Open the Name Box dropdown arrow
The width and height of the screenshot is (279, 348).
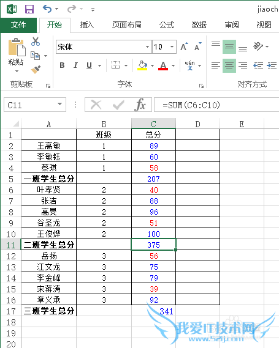[59, 104]
